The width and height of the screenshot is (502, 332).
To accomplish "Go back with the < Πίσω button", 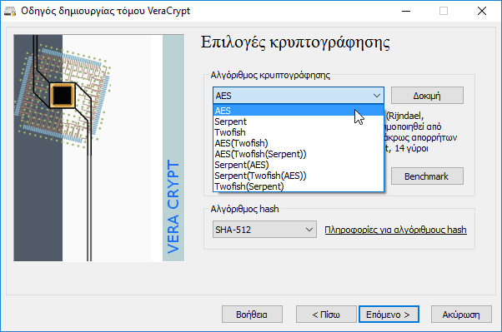I will [x=326, y=315].
